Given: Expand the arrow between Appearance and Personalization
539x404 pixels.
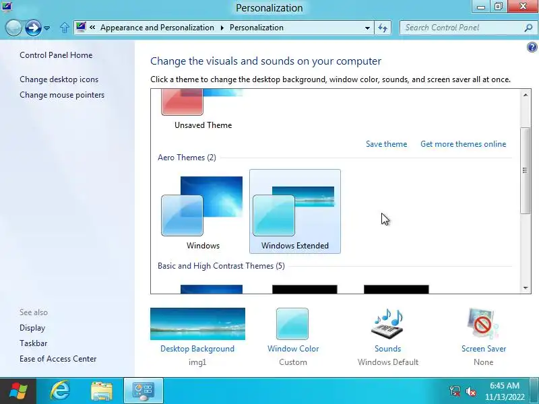Looking at the screenshot, I should (222, 28).
